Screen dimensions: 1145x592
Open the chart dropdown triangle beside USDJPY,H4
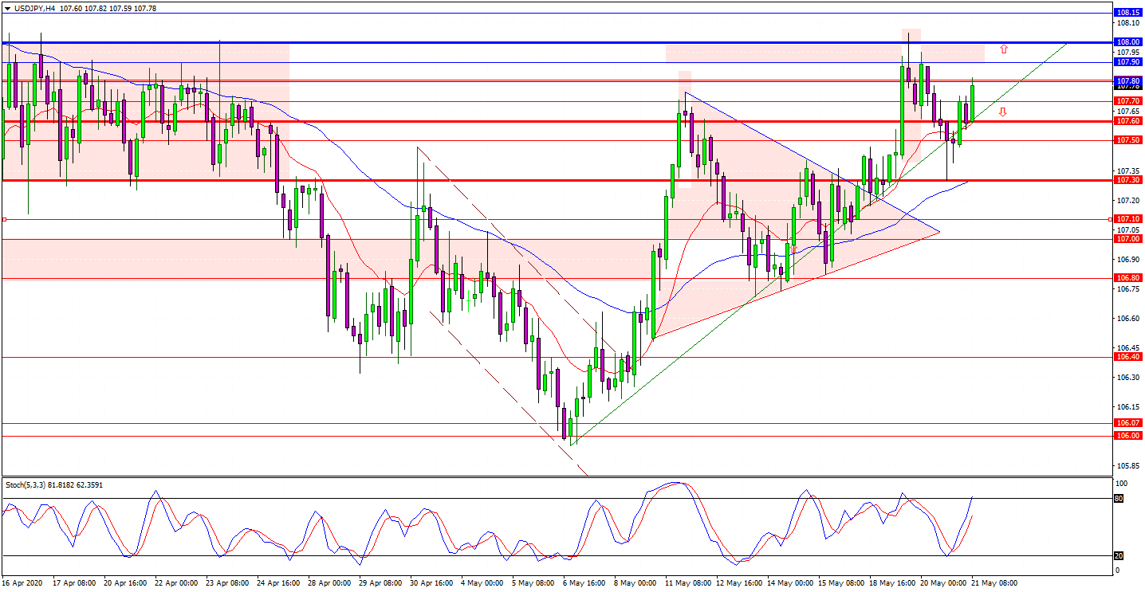pos(7,8)
